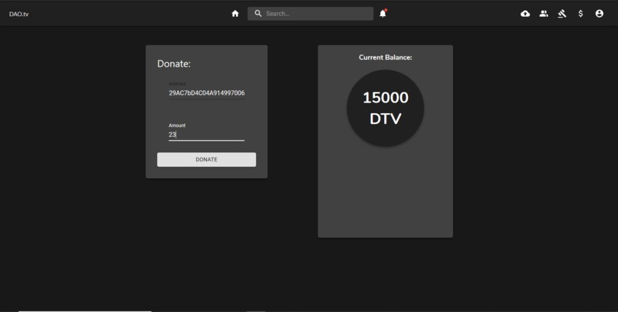The width and height of the screenshot is (618, 312).
Task: Open the notifications bell
Action: [x=383, y=13]
